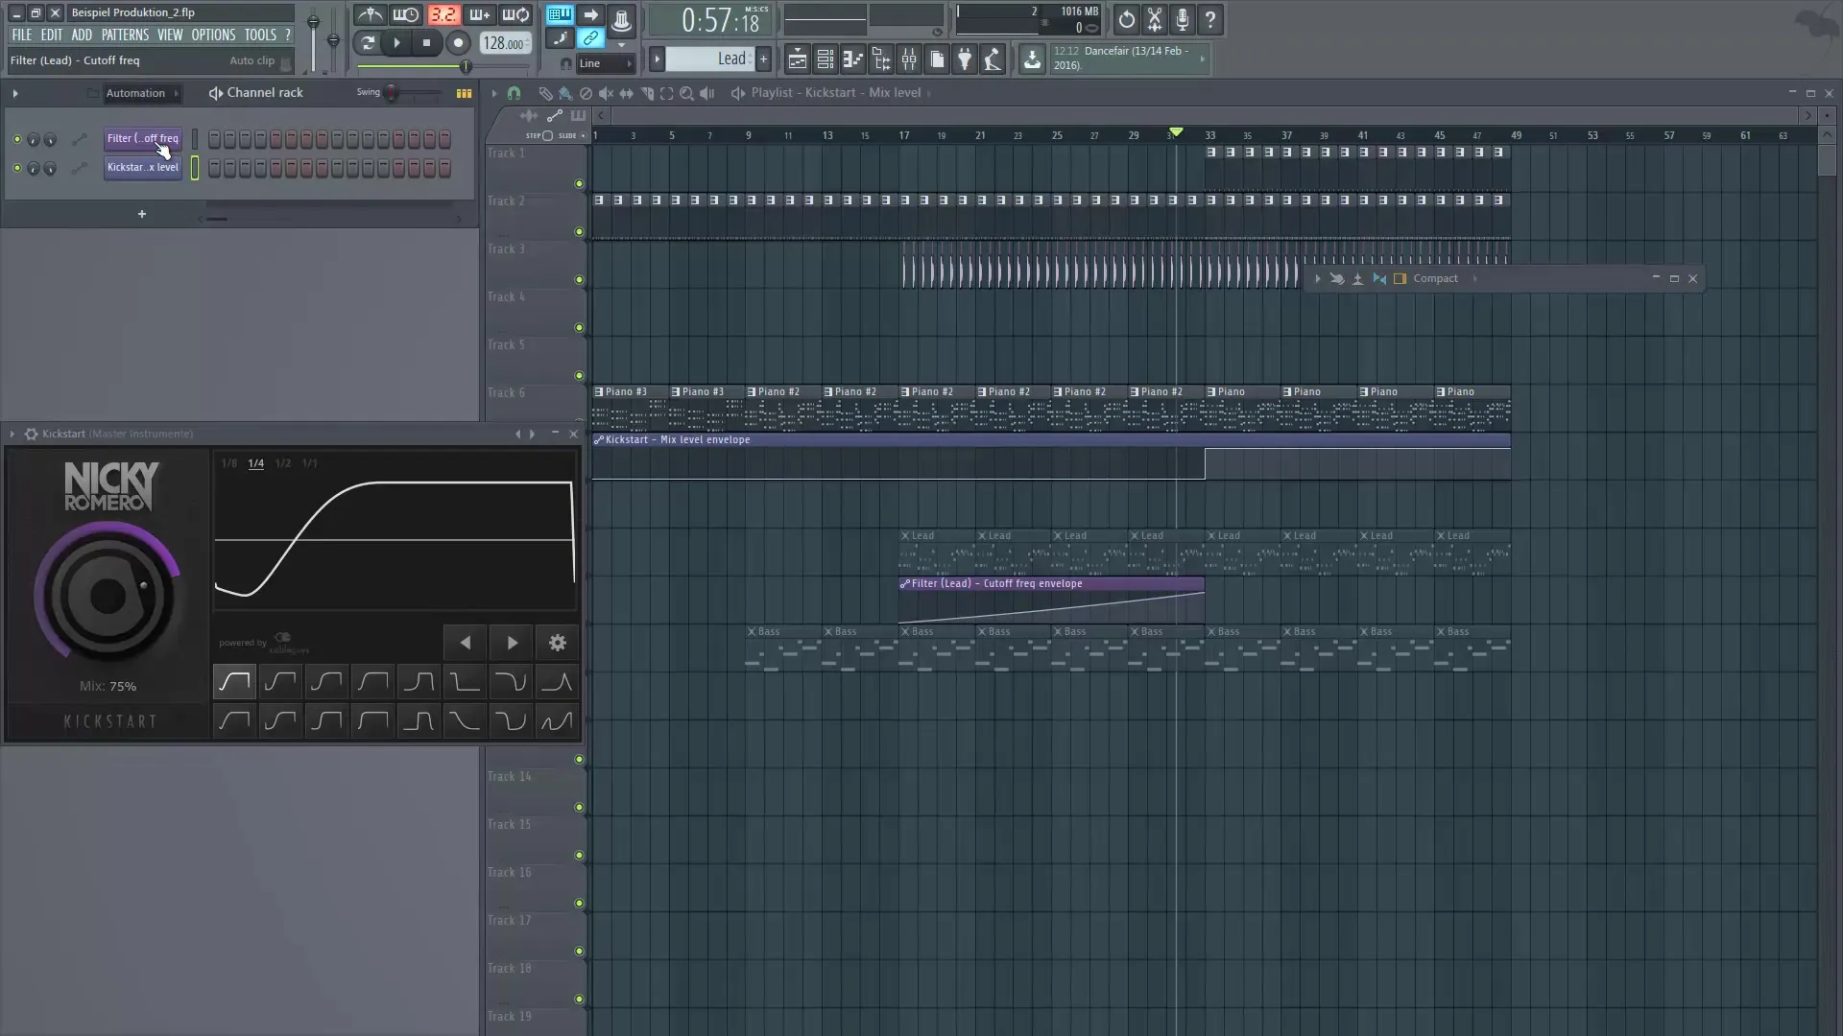Image resolution: width=1843 pixels, height=1036 pixels.
Task: Open the VIEW menu
Action: [x=170, y=35]
